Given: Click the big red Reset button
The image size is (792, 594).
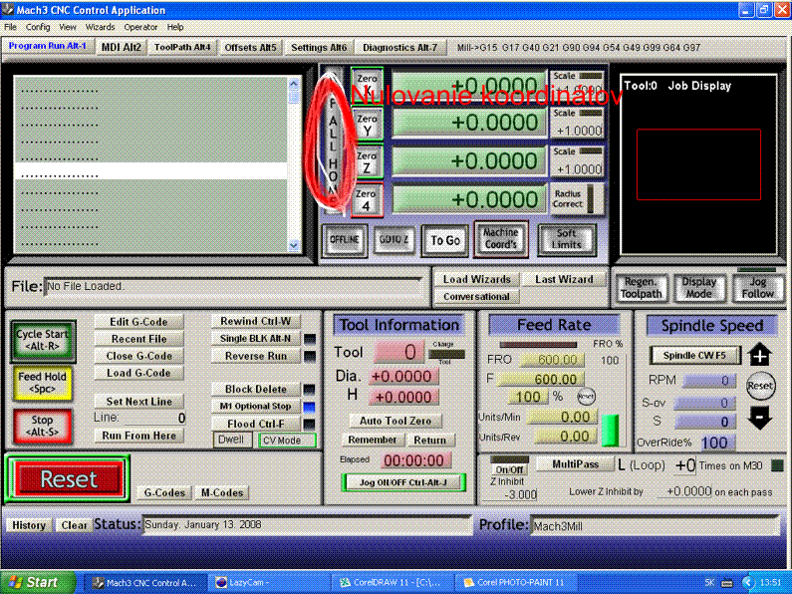Looking at the screenshot, I should coord(68,479).
